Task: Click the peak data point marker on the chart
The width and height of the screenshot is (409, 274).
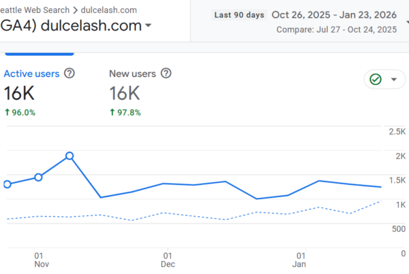Action: click(70, 156)
